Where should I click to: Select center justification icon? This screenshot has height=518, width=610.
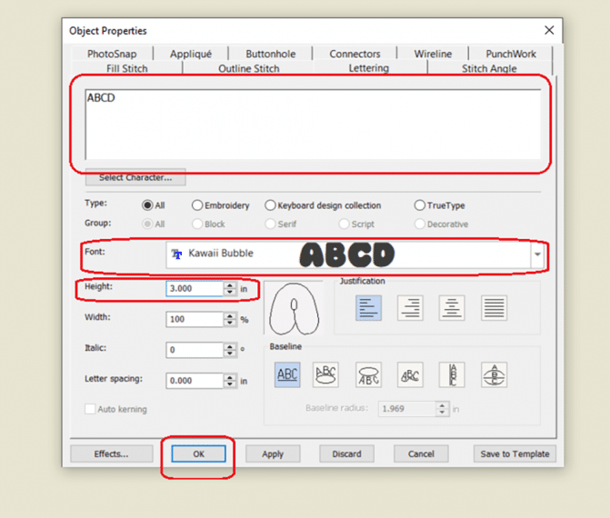point(452,308)
